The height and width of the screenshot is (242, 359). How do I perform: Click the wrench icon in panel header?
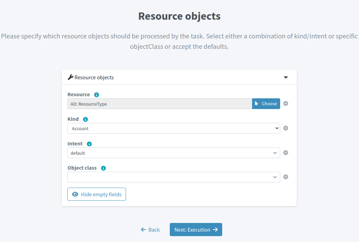pos(70,77)
